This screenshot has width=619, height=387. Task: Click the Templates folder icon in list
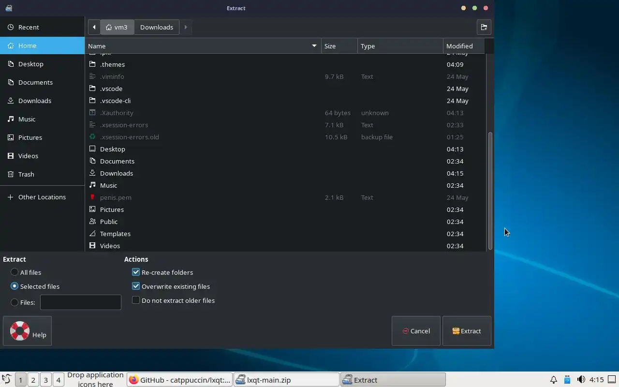point(92,234)
